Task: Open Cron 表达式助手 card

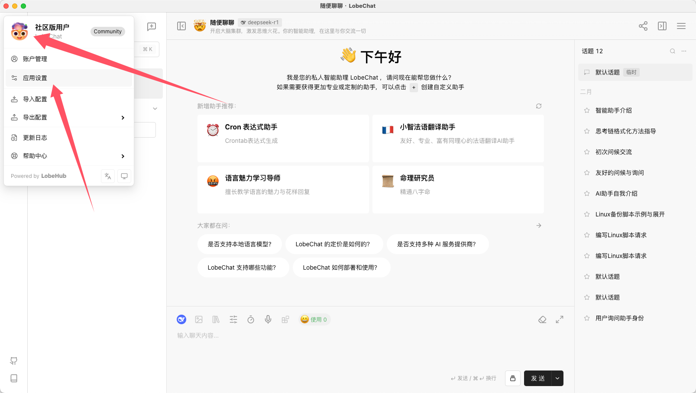Action: click(x=283, y=139)
